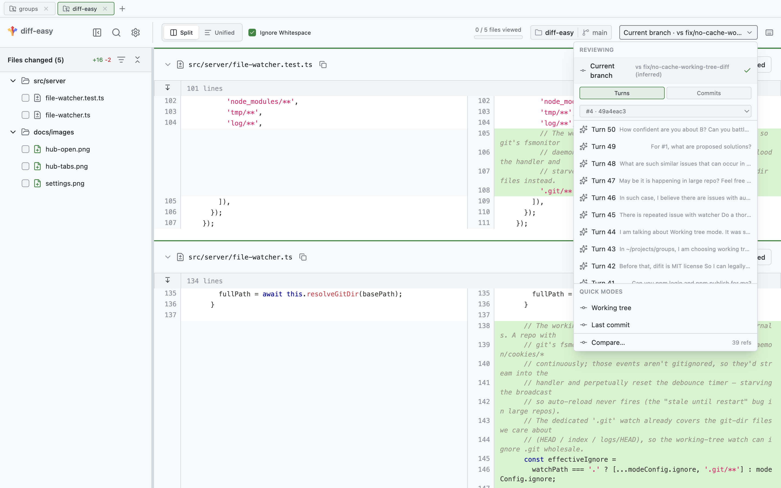Select Turn 48 entry
Viewport: 781px width, 488px height.
coord(665,164)
